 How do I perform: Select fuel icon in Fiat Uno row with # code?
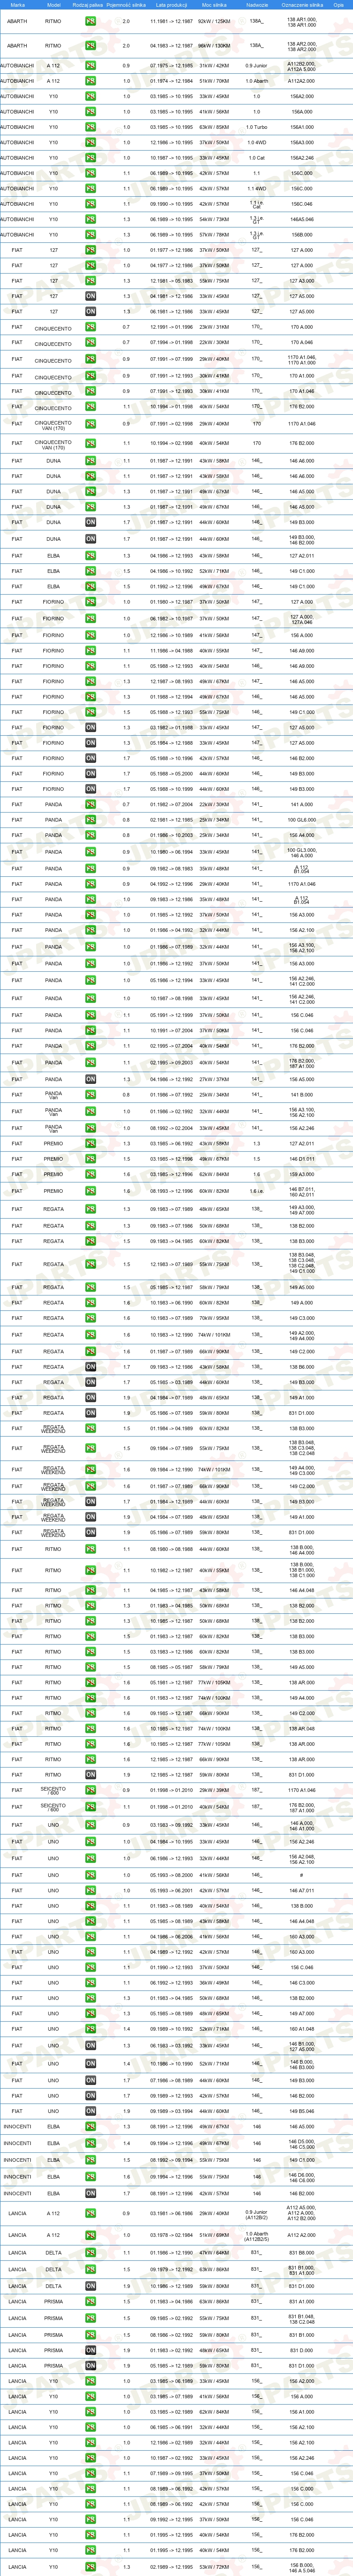(x=91, y=1875)
